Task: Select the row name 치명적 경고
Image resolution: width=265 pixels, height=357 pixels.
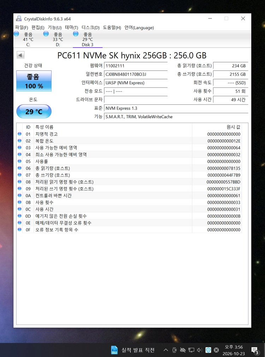Action: tap(47, 134)
